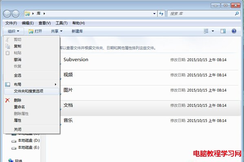
Task: Click the Local Disk (D:) drive icon
Action: [14, 141]
